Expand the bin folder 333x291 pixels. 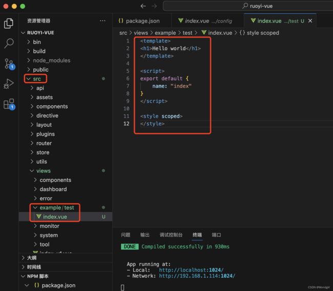tap(66, 42)
